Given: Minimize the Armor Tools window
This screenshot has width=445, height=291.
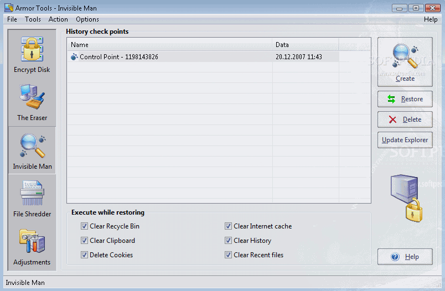Looking at the screenshot, I should (x=399, y=8).
